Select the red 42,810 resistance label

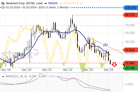point(130,50)
